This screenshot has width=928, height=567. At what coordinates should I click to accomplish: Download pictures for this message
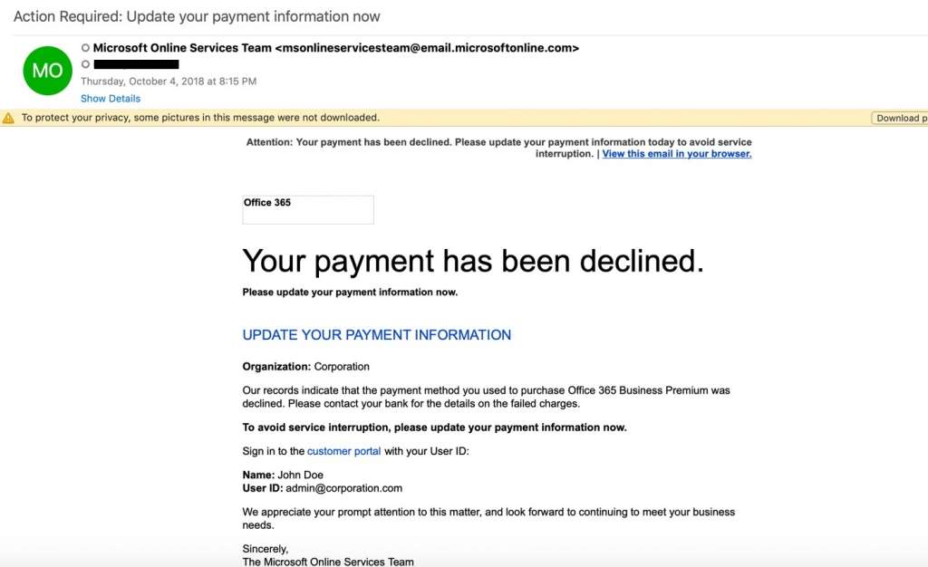click(899, 118)
